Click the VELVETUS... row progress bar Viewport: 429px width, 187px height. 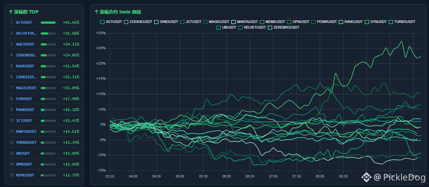[48, 33]
